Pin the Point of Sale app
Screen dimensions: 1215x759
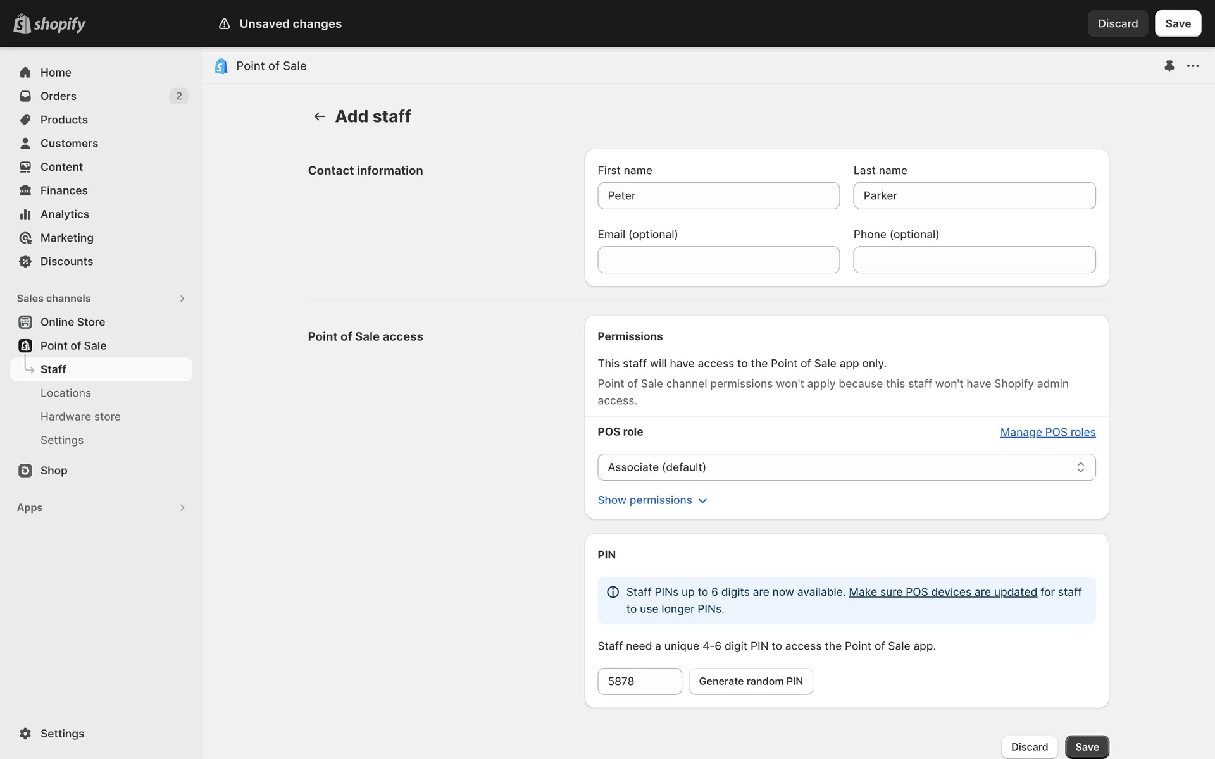point(1169,66)
